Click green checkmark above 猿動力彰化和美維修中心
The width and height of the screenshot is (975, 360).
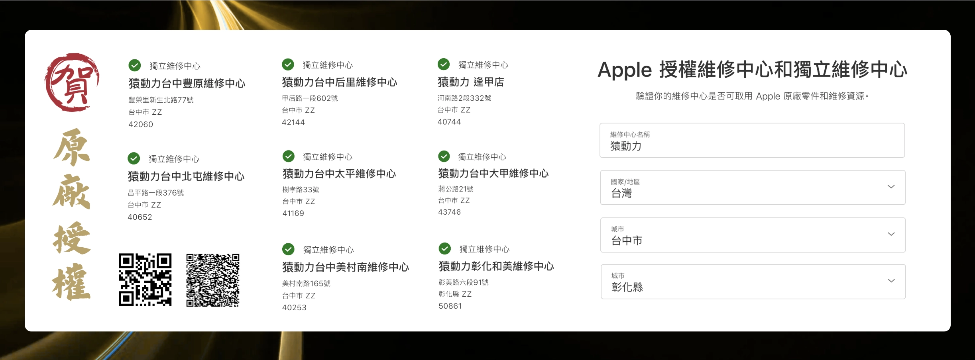445,248
